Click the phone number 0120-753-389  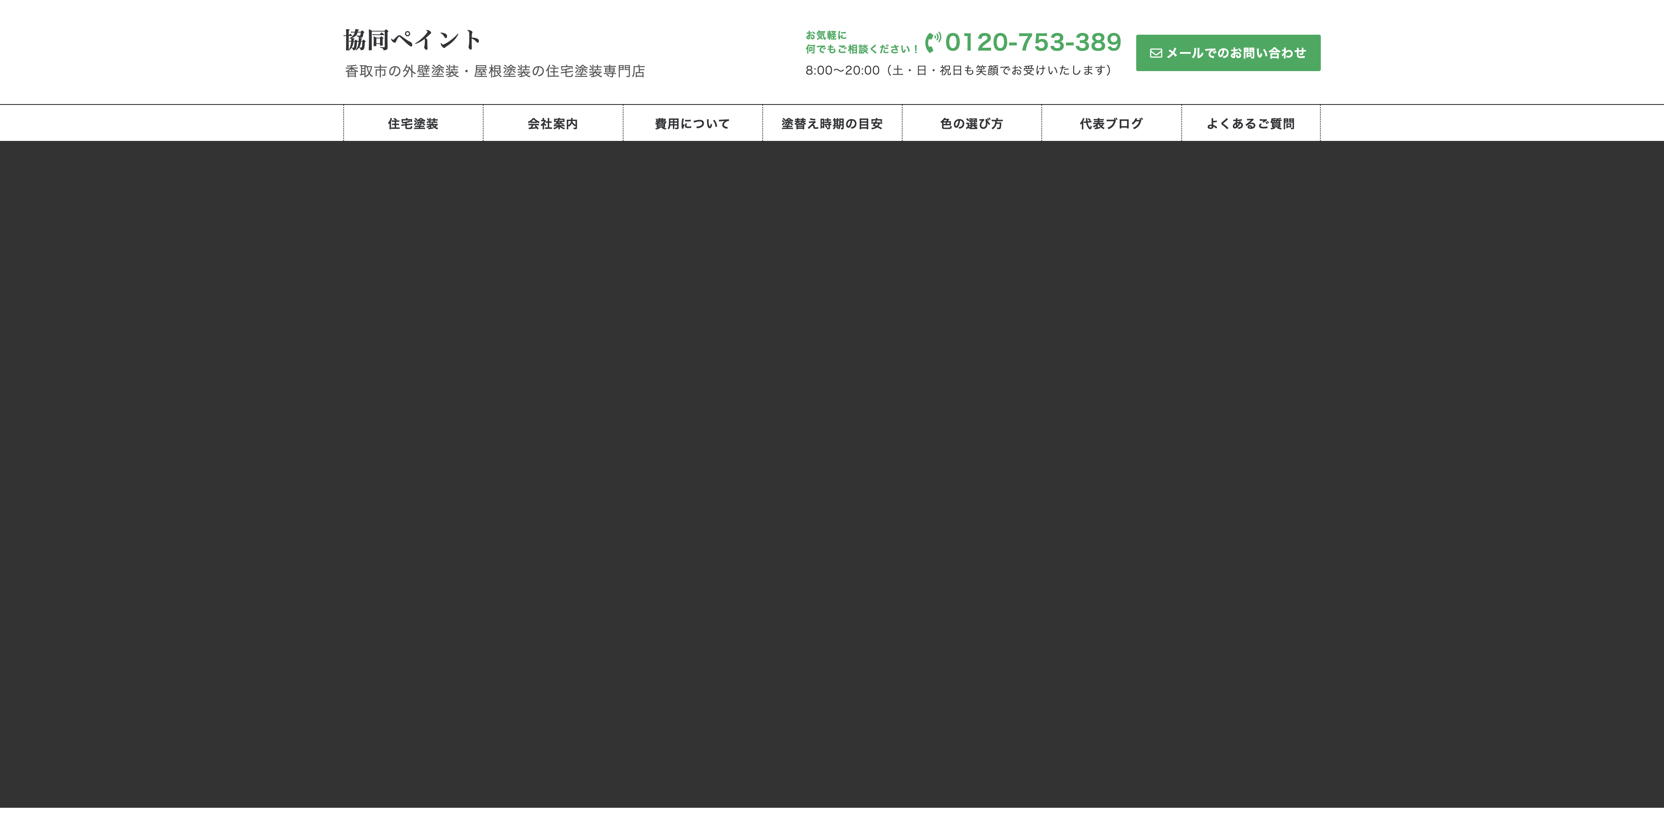1033,42
